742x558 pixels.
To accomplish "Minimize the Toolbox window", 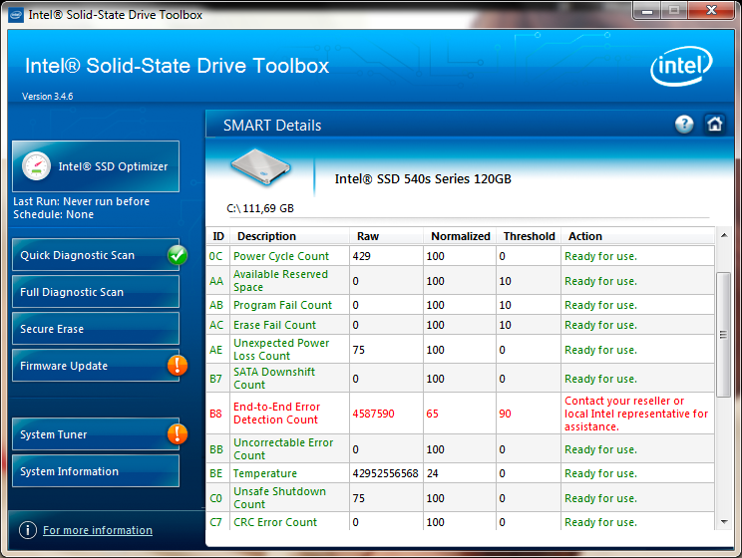I will click(647, 10).
